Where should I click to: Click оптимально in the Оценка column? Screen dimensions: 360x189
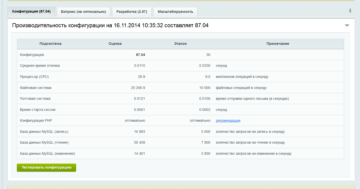coord(135,120)
